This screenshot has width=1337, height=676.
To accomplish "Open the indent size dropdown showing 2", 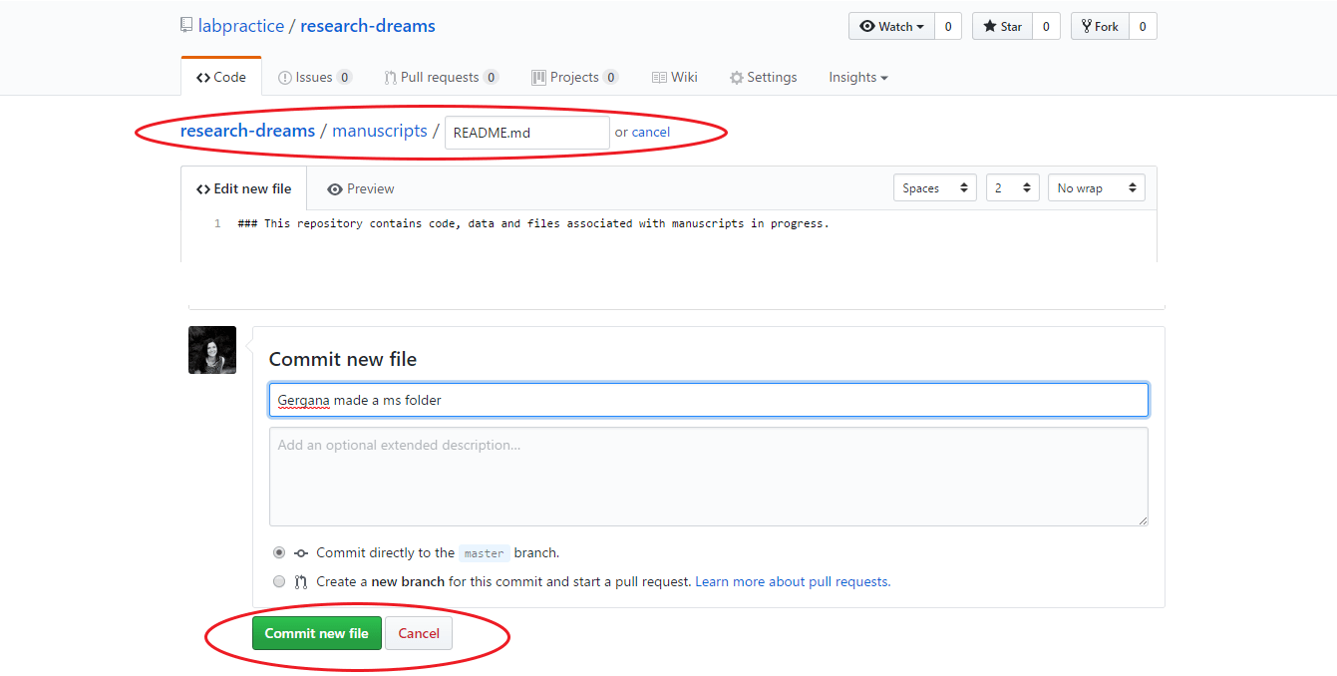I will pyautogui.click(x=1012, y=186).
